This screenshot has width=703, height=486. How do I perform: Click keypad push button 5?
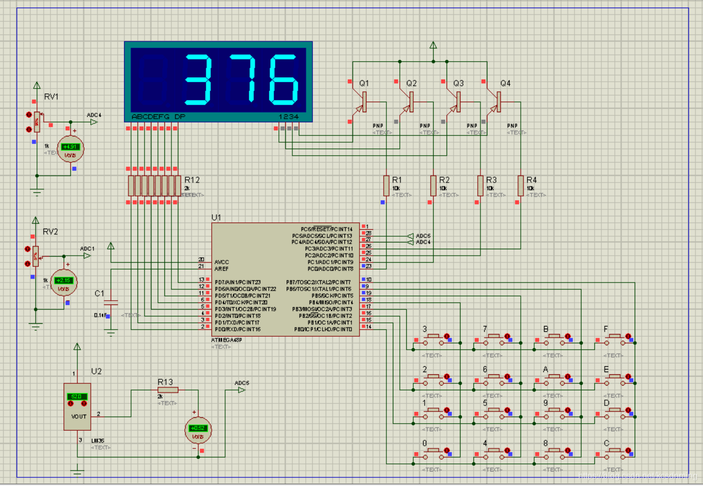(x=494, y=412)
